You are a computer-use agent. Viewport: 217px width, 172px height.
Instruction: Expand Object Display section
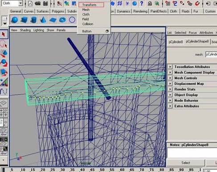point(170,95)
